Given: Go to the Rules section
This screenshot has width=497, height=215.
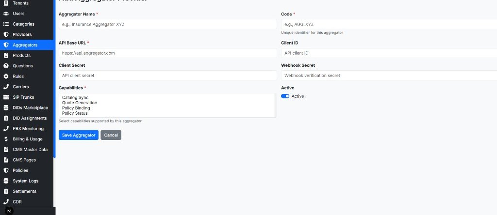Looking at the screenshot, I should 27,76.
